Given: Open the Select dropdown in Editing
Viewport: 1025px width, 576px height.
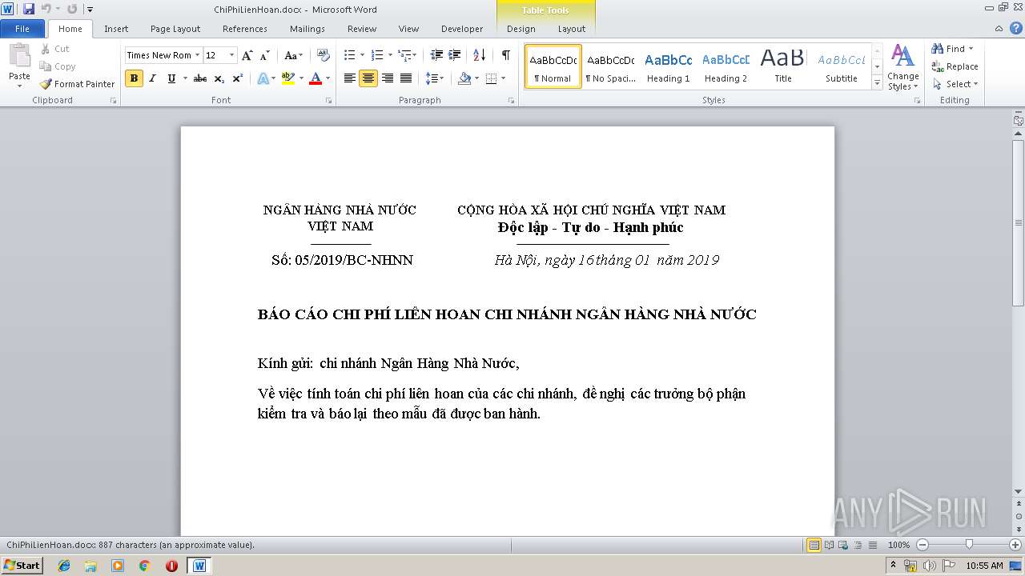Looking at the screenshot, I should point(955,84).
